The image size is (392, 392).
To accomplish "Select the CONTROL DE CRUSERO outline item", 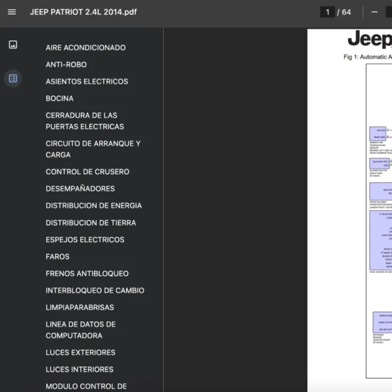I will 88,172.
